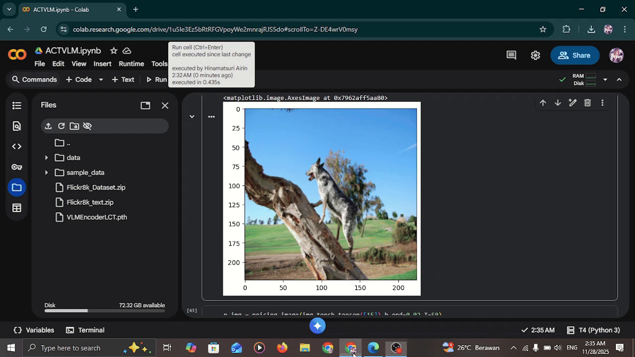Open the Code cell dropdown arrow

(101, 79)
